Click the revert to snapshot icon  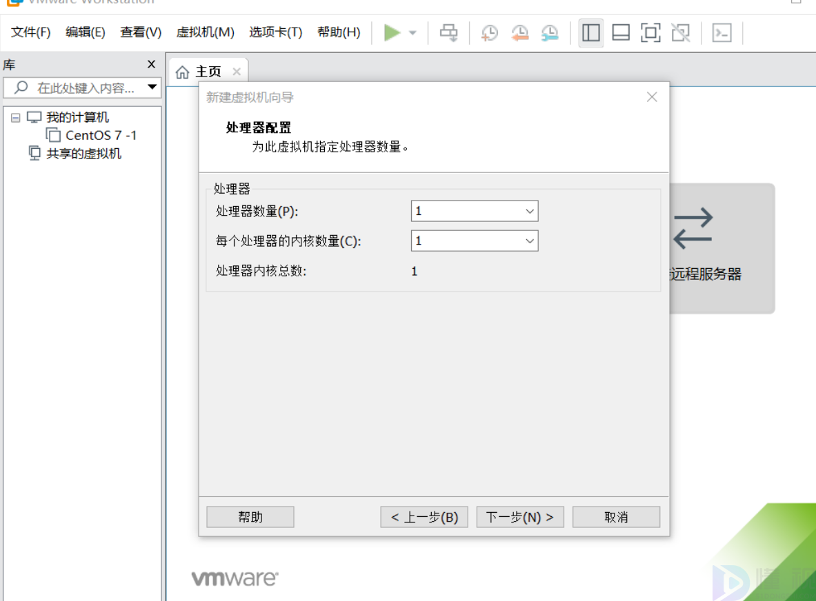click(519, 32)
